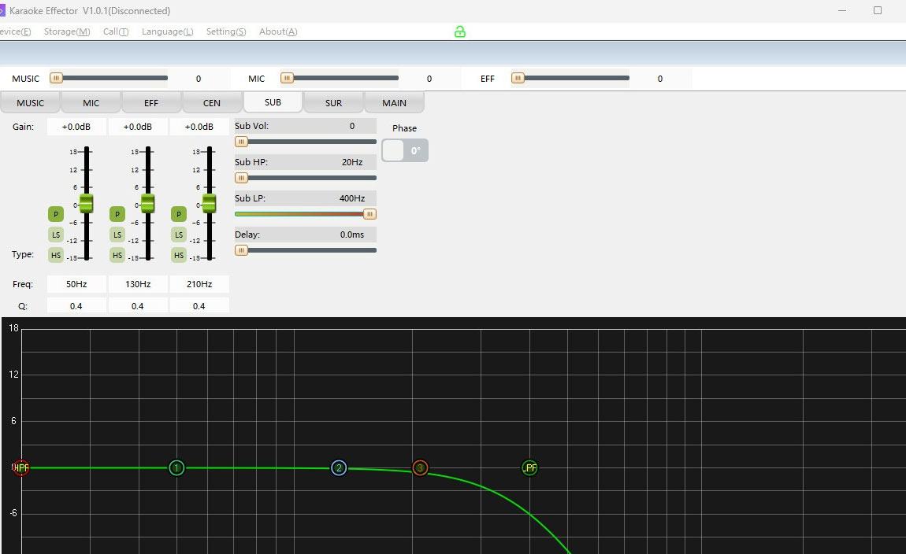Set second band type to LS (low shelf)
This screenshot has width=906, height=554.
click(117, 235)
